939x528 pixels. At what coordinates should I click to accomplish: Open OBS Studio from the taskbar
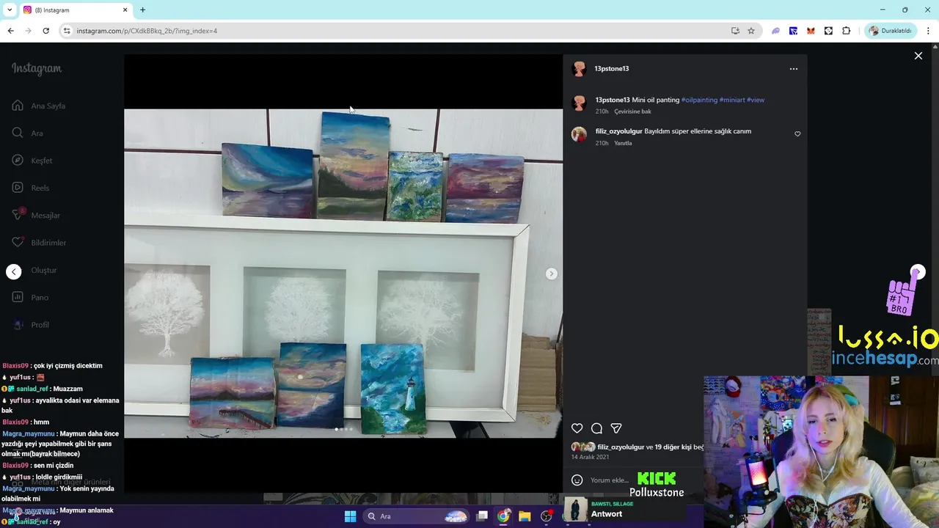click(546, 516)
